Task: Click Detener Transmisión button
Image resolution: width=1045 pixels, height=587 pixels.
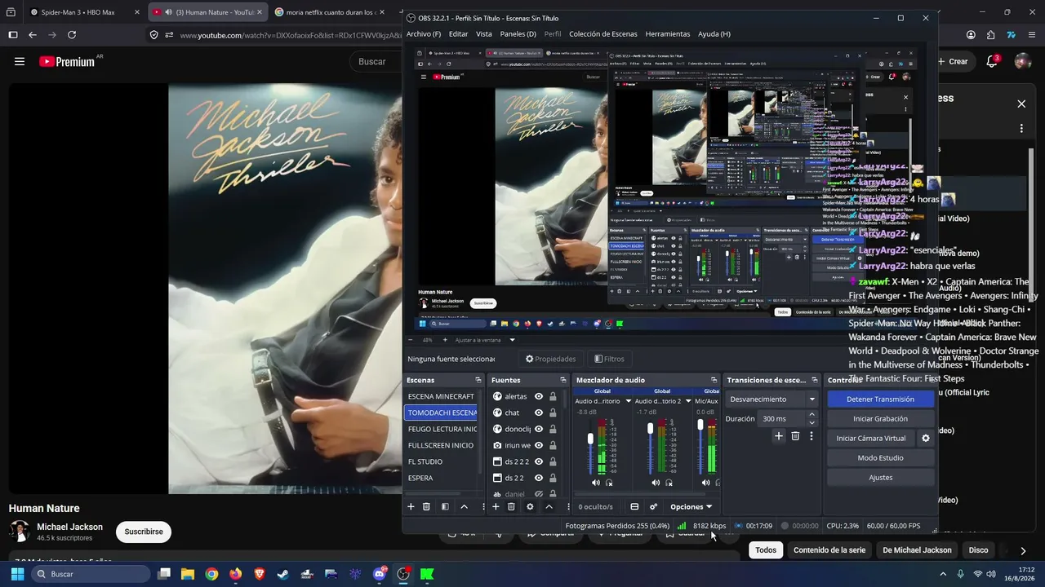Action: (x=880, y=399)
